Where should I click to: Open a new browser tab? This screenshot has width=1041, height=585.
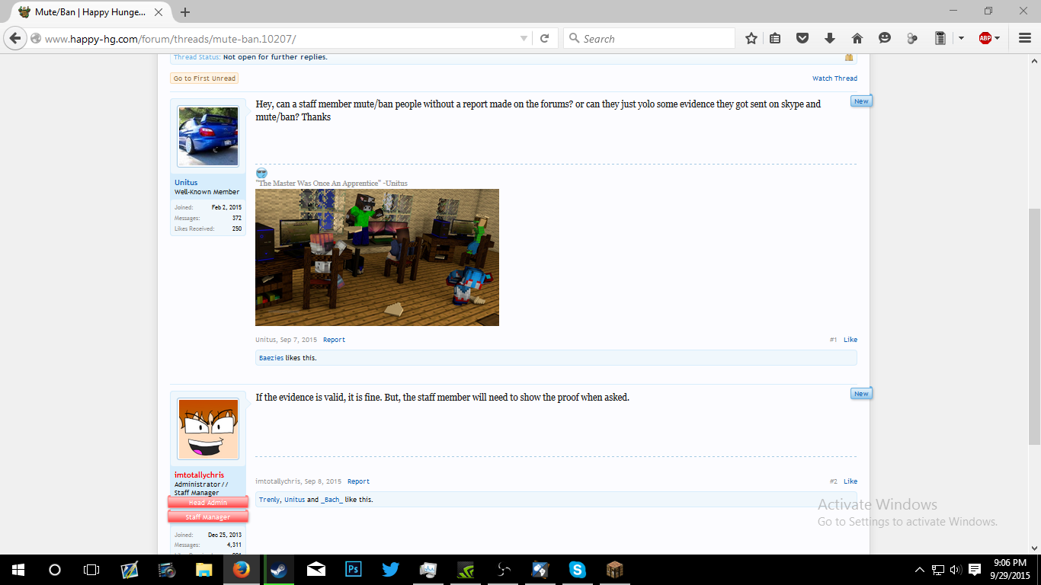(185, 12)
